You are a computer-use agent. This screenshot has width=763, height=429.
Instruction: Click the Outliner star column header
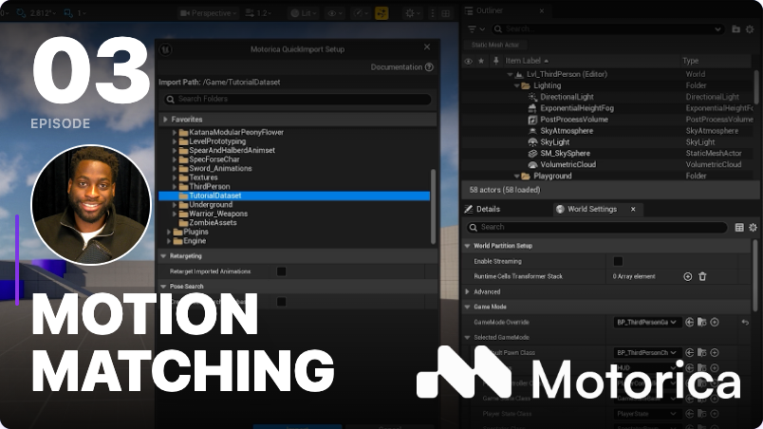coord(481,61)
